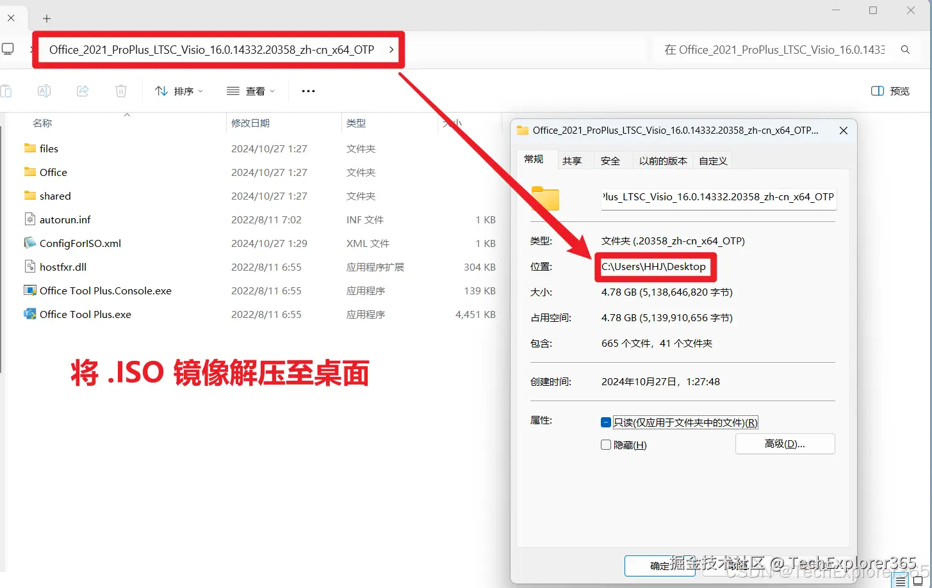Enable the 隐藏 hidden attribute checkbox
The image size is (932, 588).
tap(605, 444)
